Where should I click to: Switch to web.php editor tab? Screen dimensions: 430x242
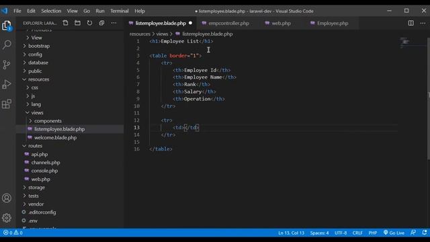pos(281,24)
